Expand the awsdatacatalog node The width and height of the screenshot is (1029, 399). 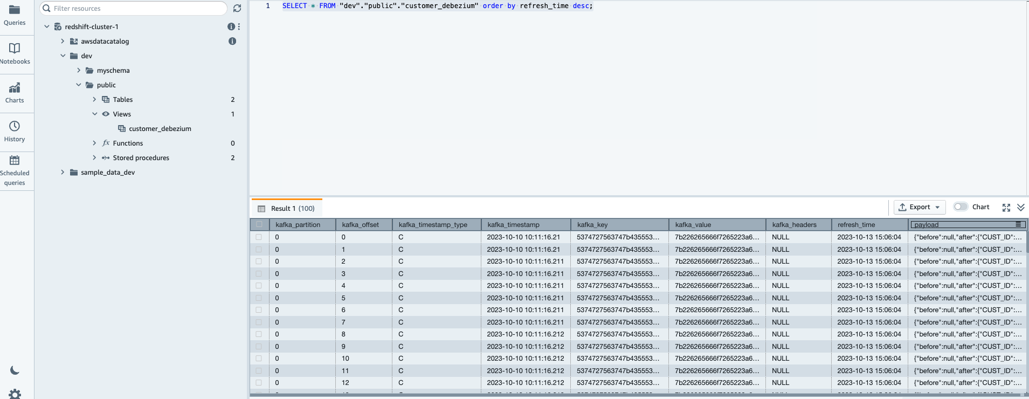click(63, 41)
